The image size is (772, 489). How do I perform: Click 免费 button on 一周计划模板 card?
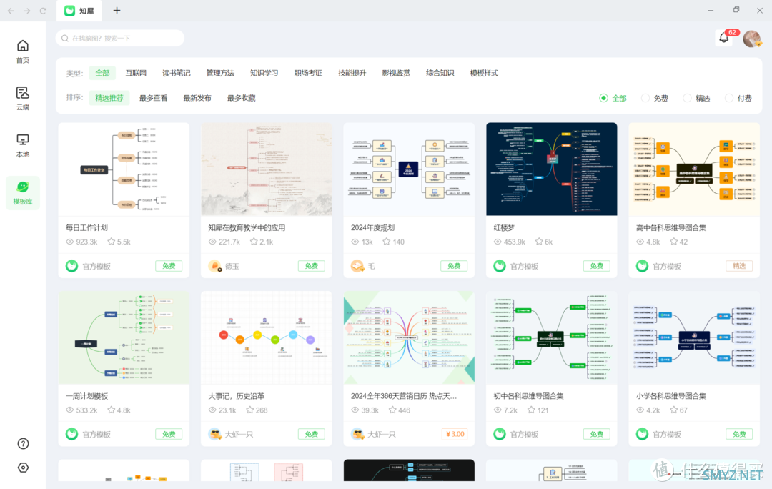click(169, 435)
